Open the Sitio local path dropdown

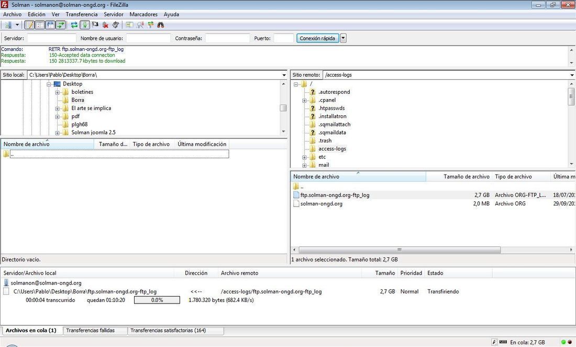(x=284, y=75)
